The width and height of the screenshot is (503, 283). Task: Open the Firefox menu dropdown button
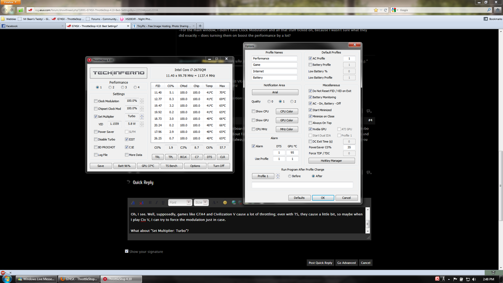pos(11,2)
